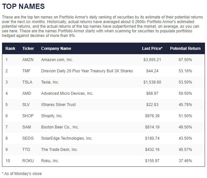This screenshot has height=178, width=207.
Task: Click the Last Price column header
Action: [152, 49]
